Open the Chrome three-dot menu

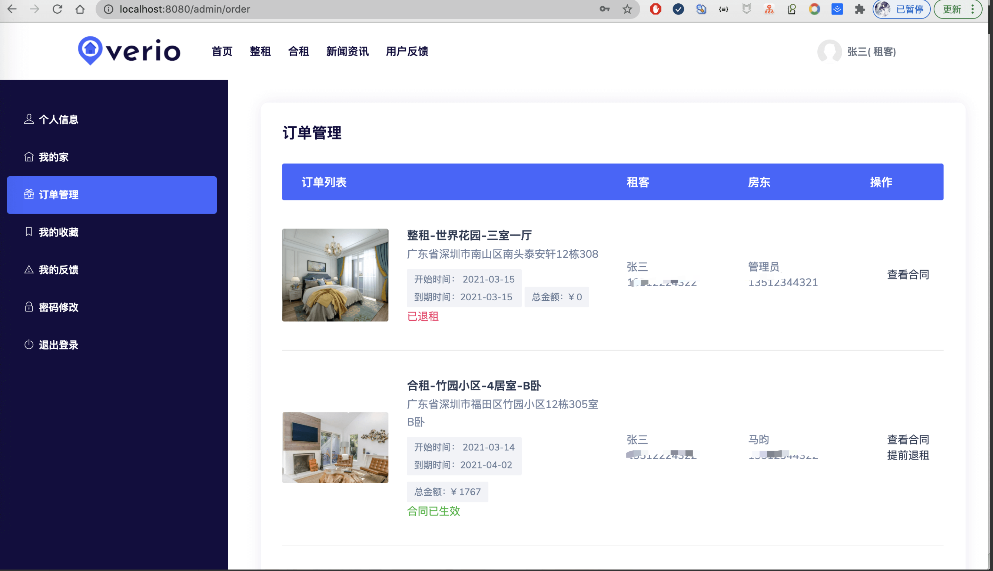coord(973,9)
